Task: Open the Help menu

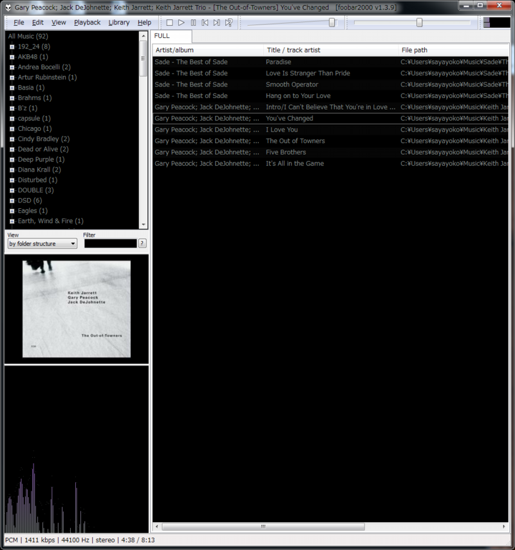Action: click(144, 23)
